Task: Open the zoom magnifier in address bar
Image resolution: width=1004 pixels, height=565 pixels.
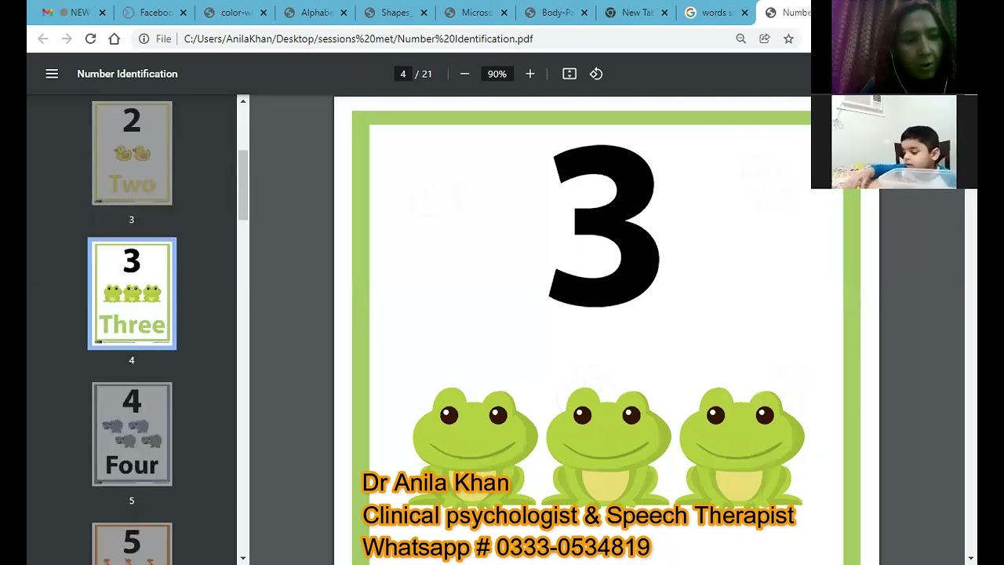Action: coord(740,38)
